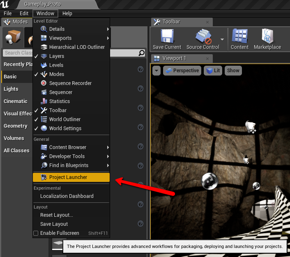Click the Lit cube icon in viewport

click(x=209, y=71)
